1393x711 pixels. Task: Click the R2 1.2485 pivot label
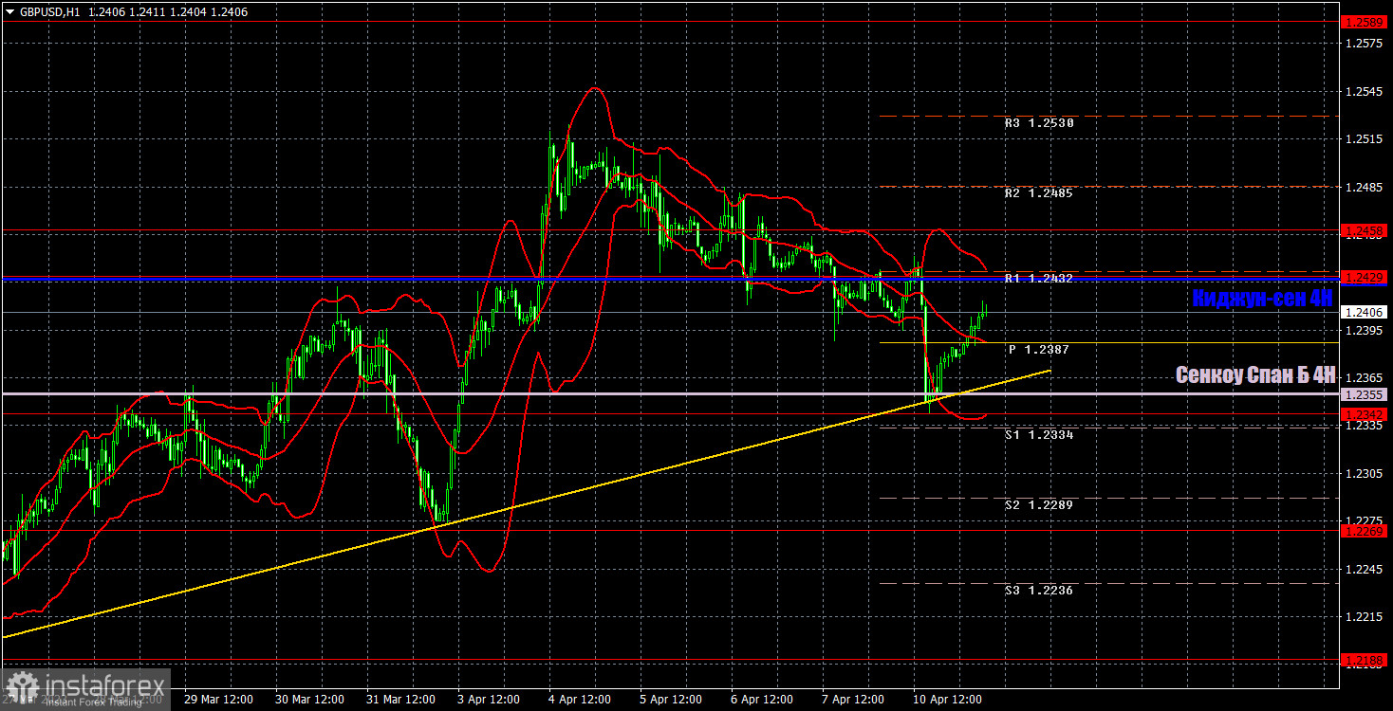coord(1039,193)
